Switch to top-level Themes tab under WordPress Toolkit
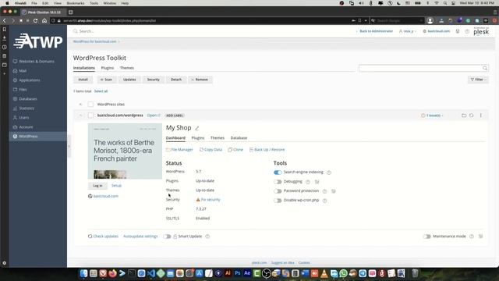 [126, 68]
